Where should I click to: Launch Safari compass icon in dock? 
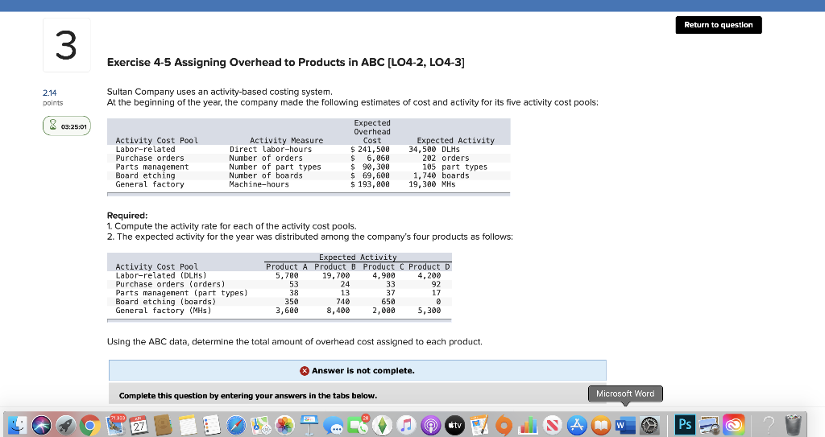[236, 425]
